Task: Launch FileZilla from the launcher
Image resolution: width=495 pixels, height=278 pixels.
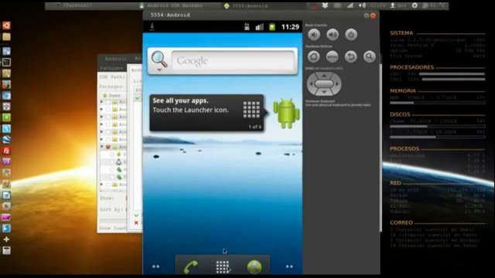Action: point(6,151)
